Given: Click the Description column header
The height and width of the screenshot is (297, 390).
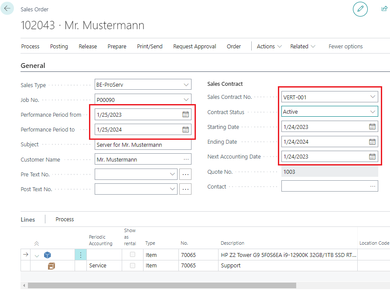Looking at the screenshot, I should (x=233, y=243).
